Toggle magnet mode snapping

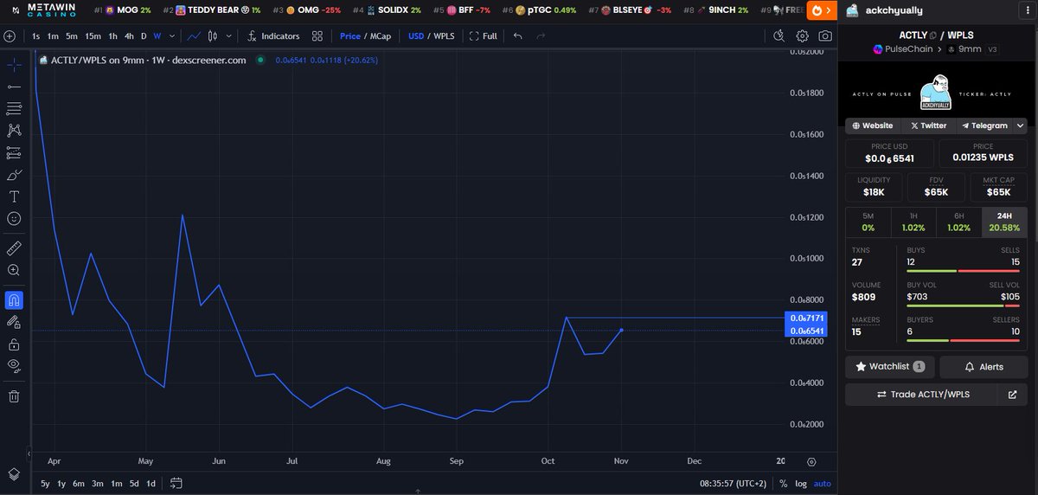coord(14,300)
